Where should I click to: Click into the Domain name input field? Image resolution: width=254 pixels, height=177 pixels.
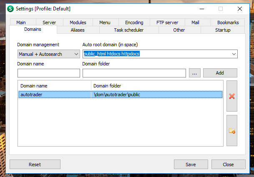[x=48, y=73]
